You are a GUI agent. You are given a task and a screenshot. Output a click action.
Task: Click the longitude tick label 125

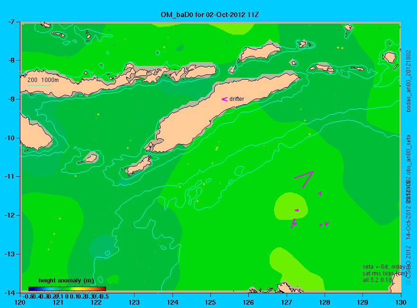210,302
